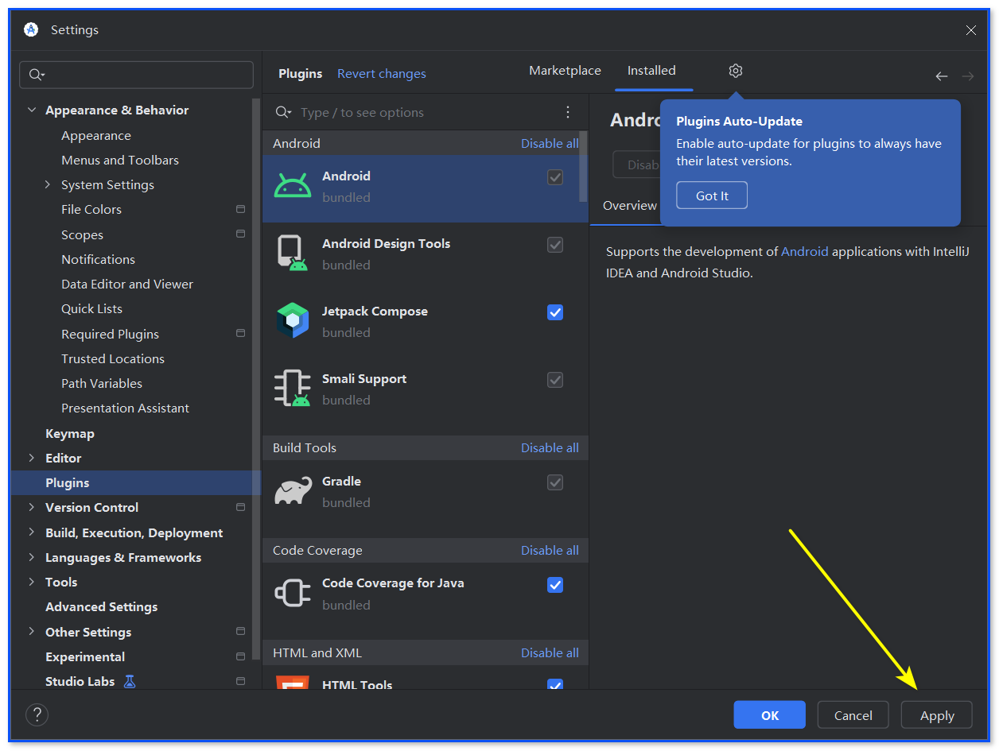Image resolution: width=999 pixels, height=751 pixels.
Task: Click the HTML Tools plugin icon
Action: coord(292,683)
